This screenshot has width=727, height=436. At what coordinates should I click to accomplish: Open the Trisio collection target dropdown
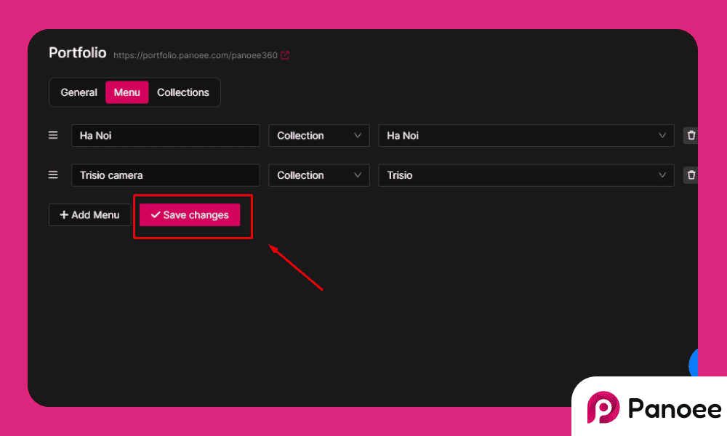pos(526,175)
